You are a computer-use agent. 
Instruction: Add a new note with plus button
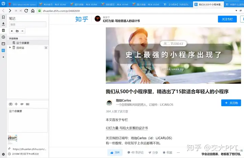click(x=12, y=31)
